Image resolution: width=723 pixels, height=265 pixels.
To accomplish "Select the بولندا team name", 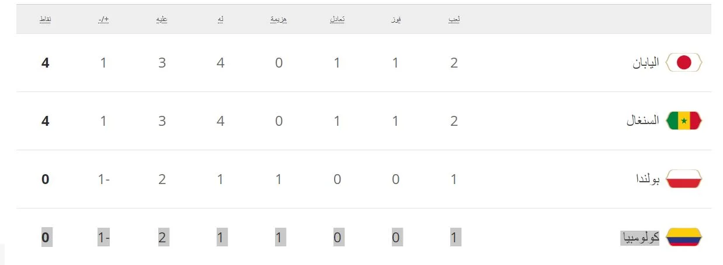I will coord(647,179).
